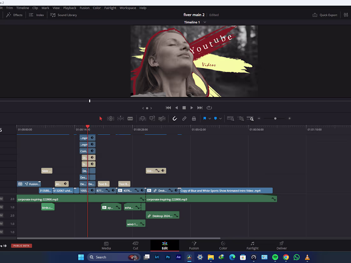This screenshot has width=351, height=263.
Task: Switch to the Color page
Action: tap(223, 245)
